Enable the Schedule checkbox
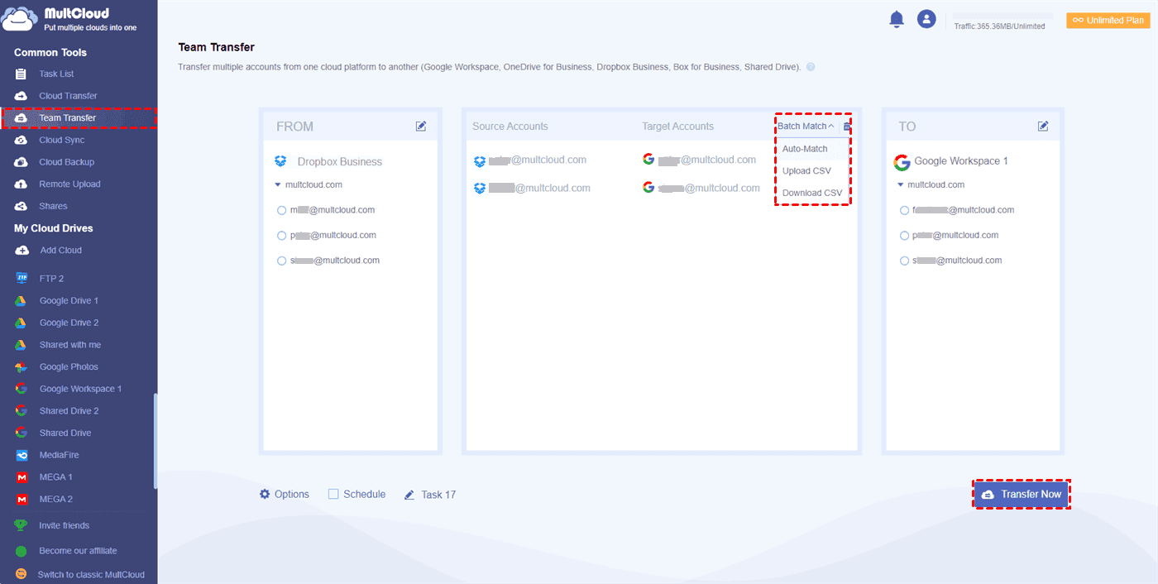This screenshot has width=1158, height=584. coord(333,494)
